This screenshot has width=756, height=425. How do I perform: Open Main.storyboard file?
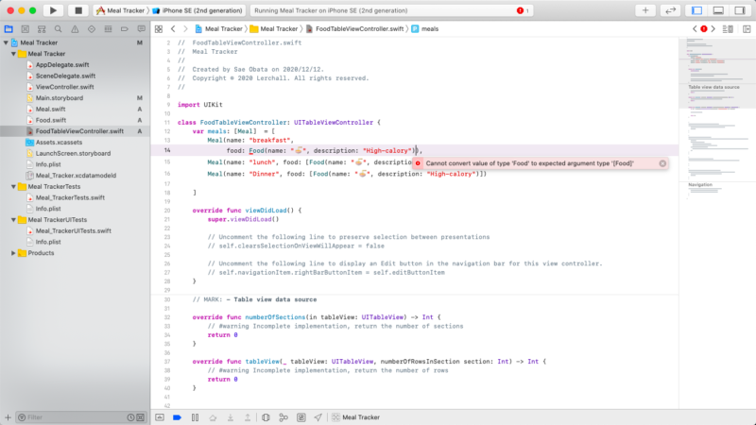click(59, 98)
